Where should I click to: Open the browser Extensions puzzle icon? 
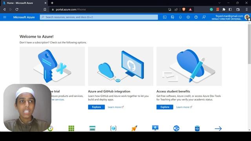[224, 9]
